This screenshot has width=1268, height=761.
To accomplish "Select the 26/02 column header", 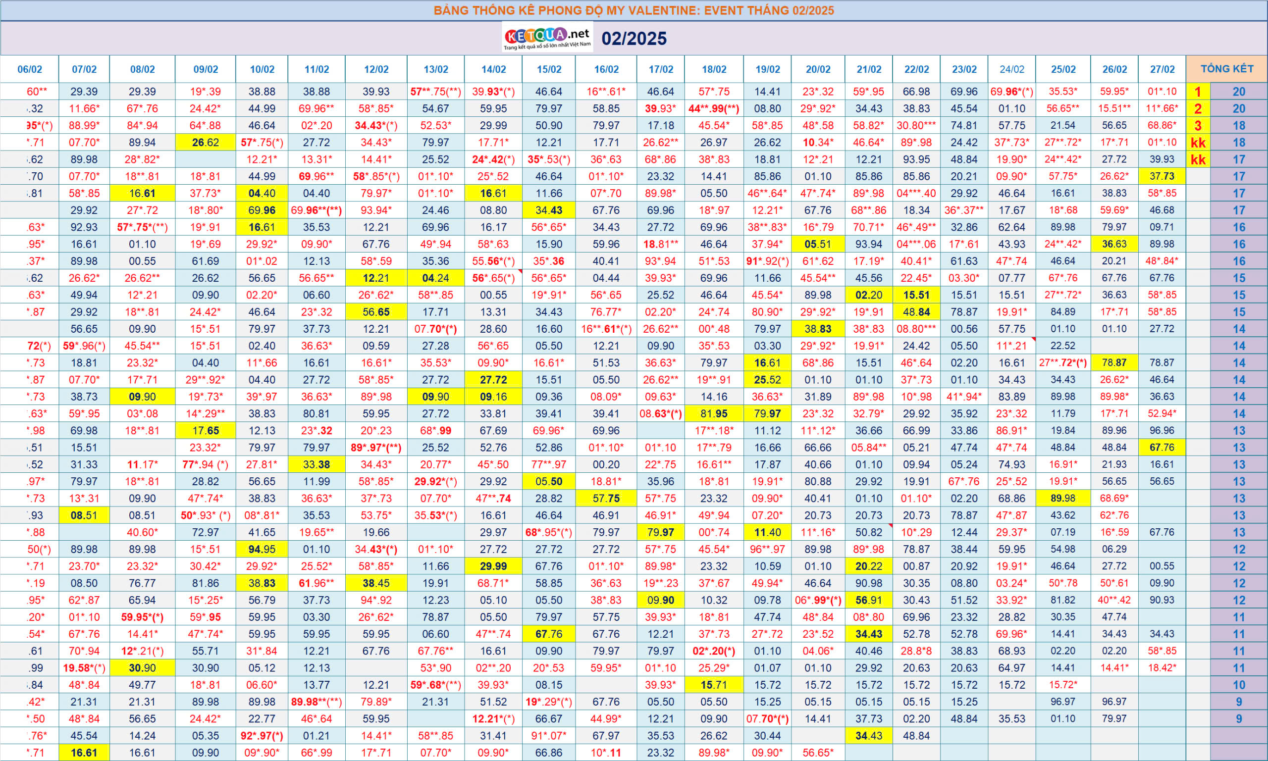I will pyautogui.click(x=1114, y=69).
